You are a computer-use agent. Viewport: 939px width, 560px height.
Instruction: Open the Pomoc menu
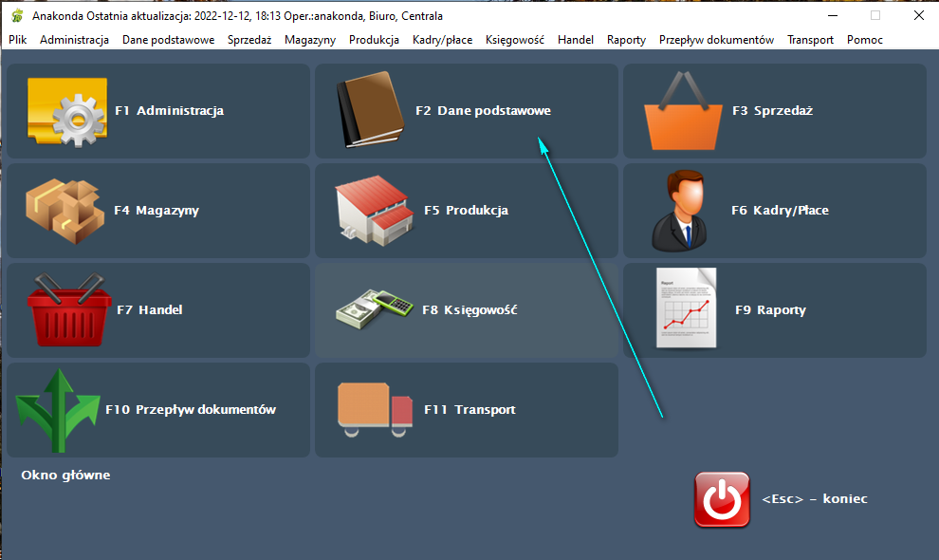pos(865,40)
